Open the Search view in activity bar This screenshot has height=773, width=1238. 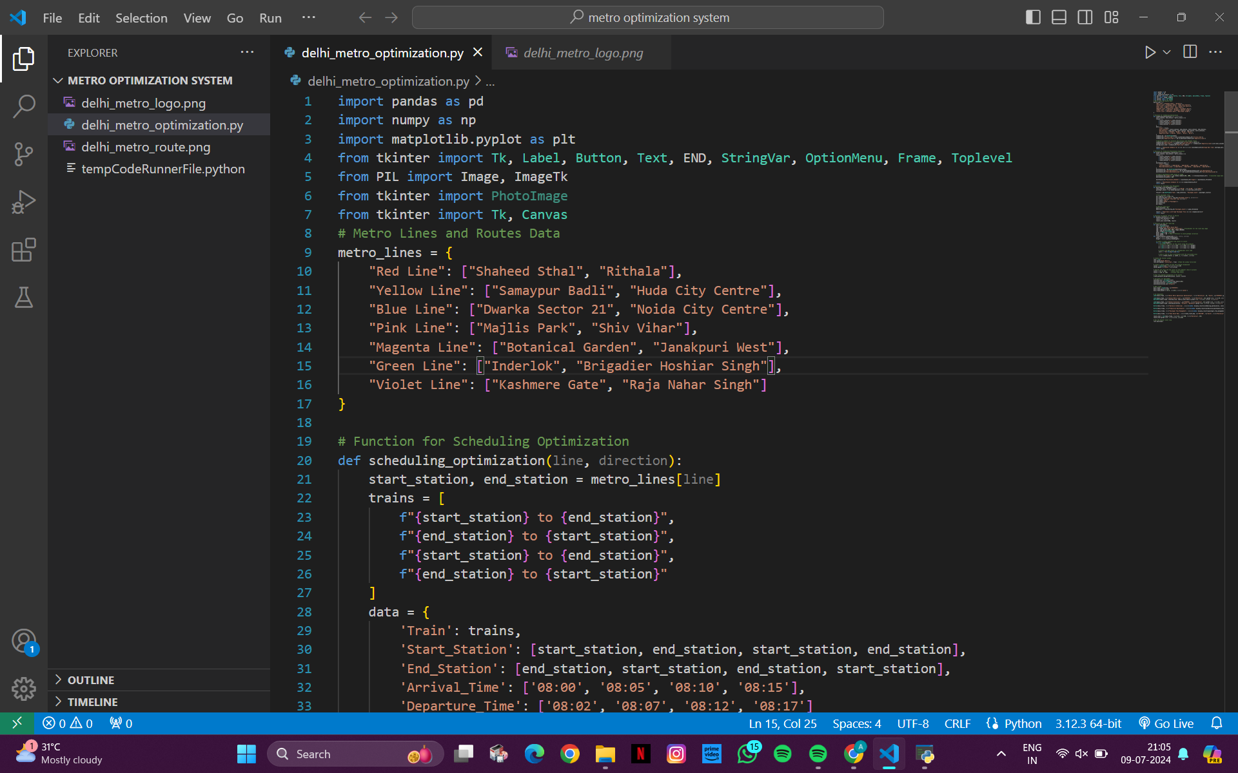coord(24,106)
